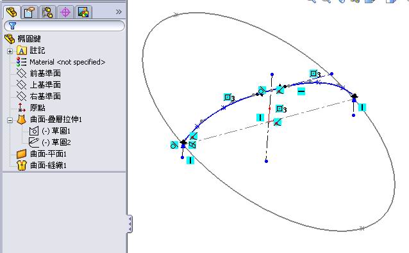
Task: Click the plane icon beside 上基準面
Action: [x=21, y=85]
